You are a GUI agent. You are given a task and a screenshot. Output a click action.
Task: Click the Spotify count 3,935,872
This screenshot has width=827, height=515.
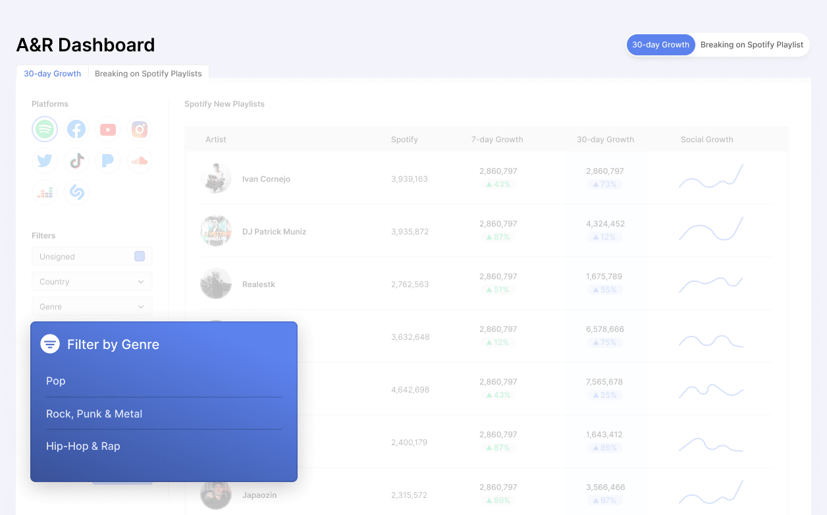tap(410, 232)
